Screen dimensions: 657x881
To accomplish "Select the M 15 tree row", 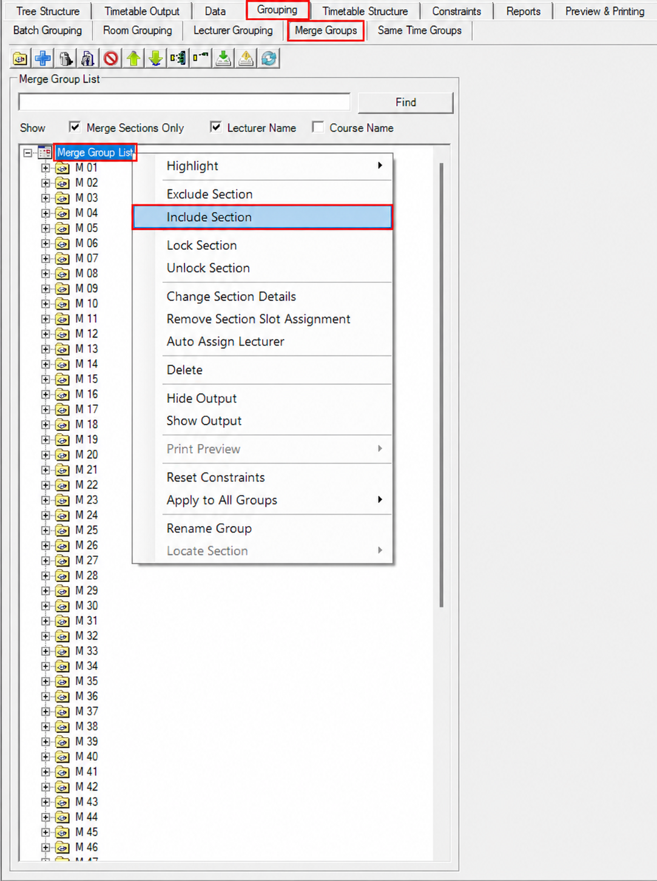I will tap(86, 379).
